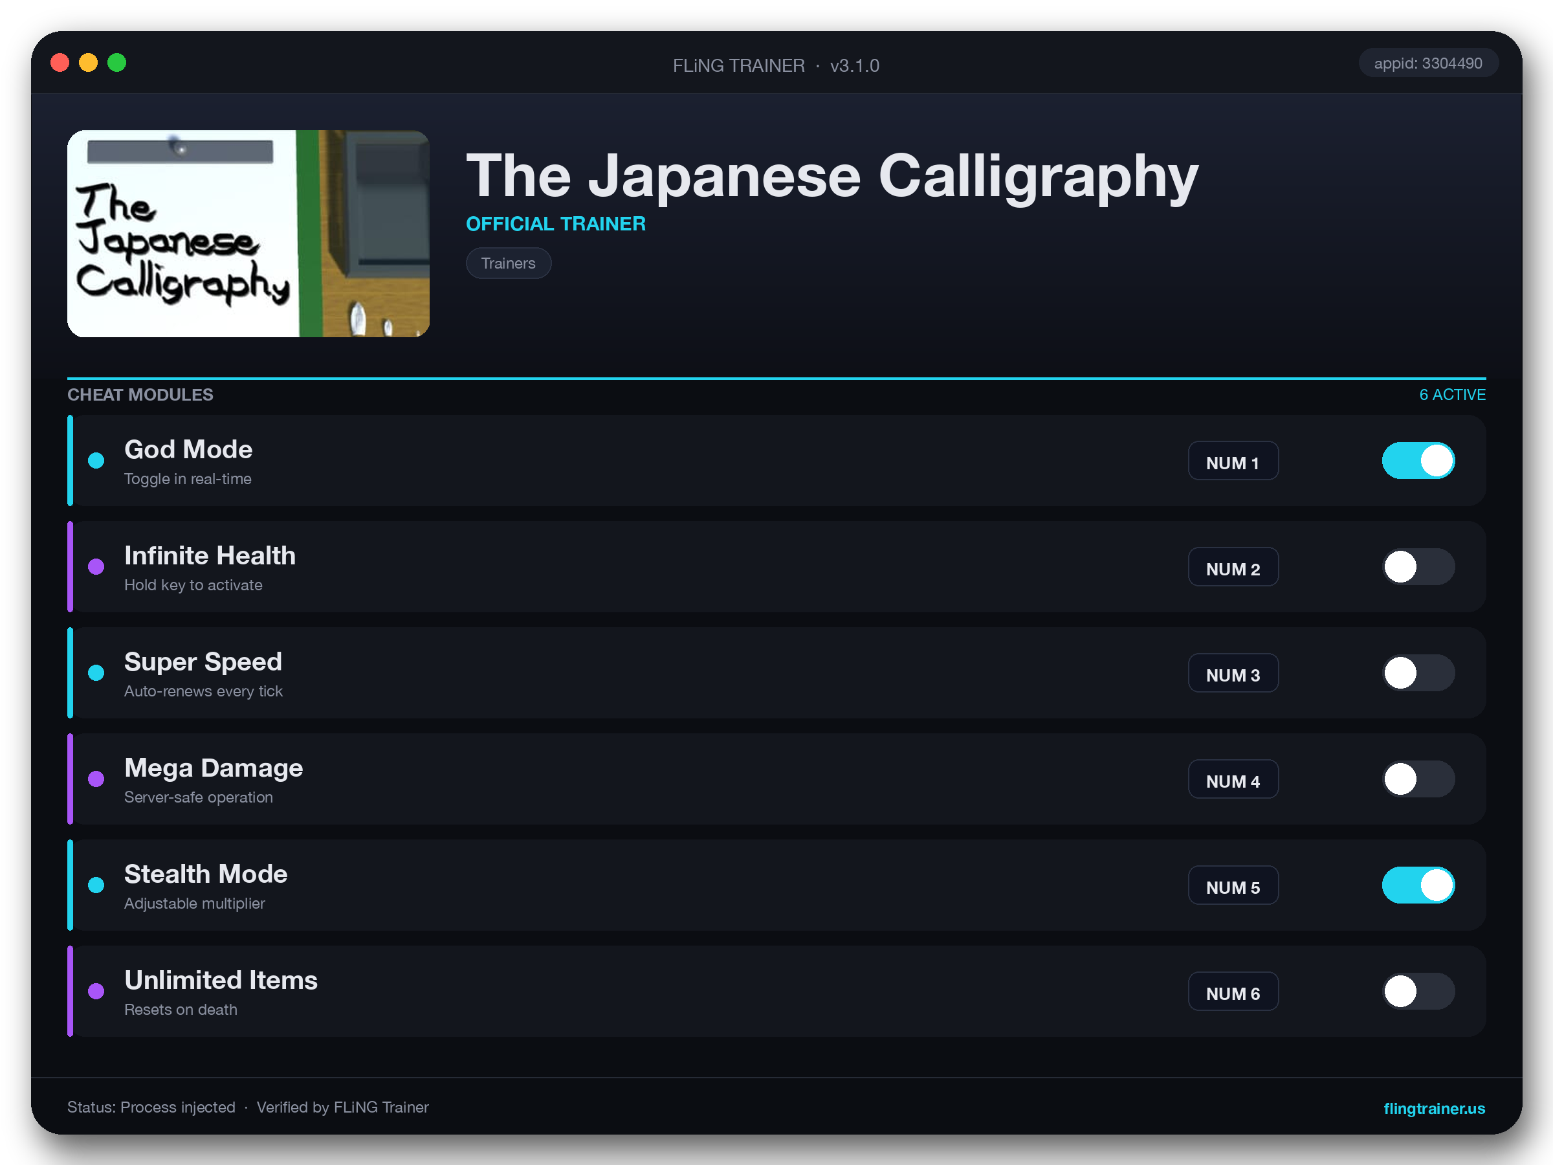The image size is (1553, 1165).
Task: Select the Infinite Health module title
Action: pyautogui.click(x=210, y=555)
